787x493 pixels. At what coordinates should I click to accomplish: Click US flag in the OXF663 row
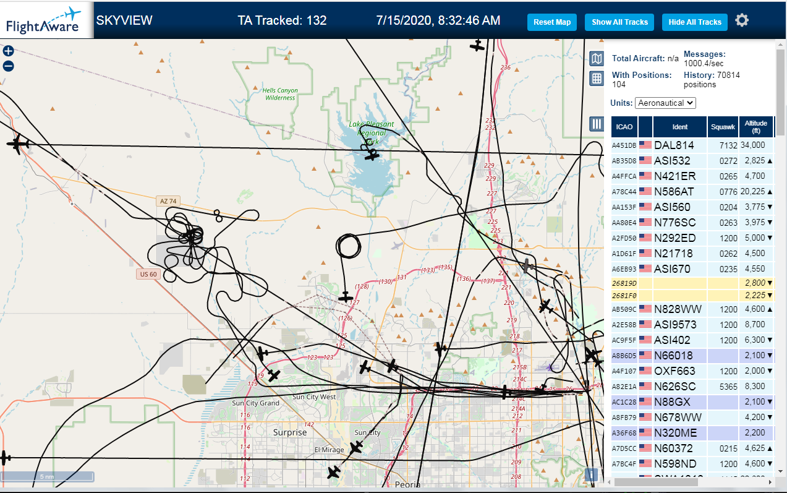coord(645,371)
